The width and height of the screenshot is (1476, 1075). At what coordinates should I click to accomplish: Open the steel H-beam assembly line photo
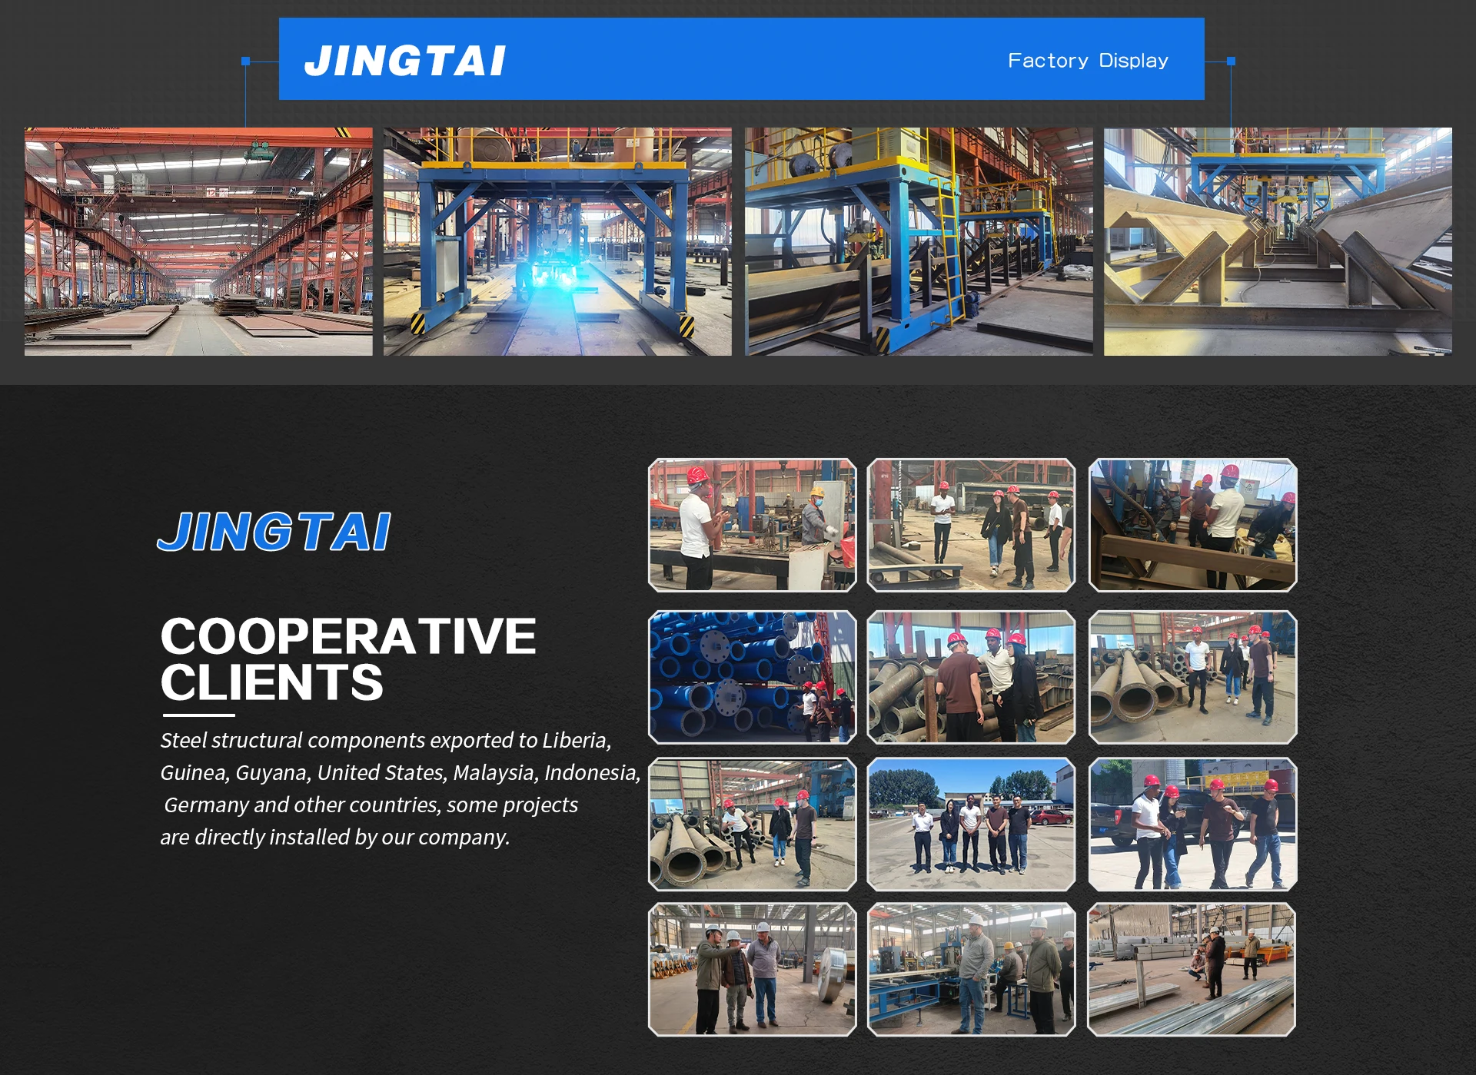[1278, 241]
